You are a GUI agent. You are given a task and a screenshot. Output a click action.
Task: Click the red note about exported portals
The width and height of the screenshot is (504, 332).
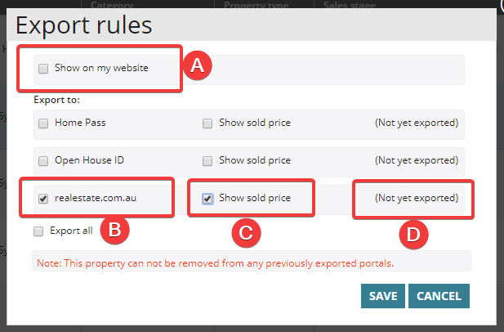[216, 263]
